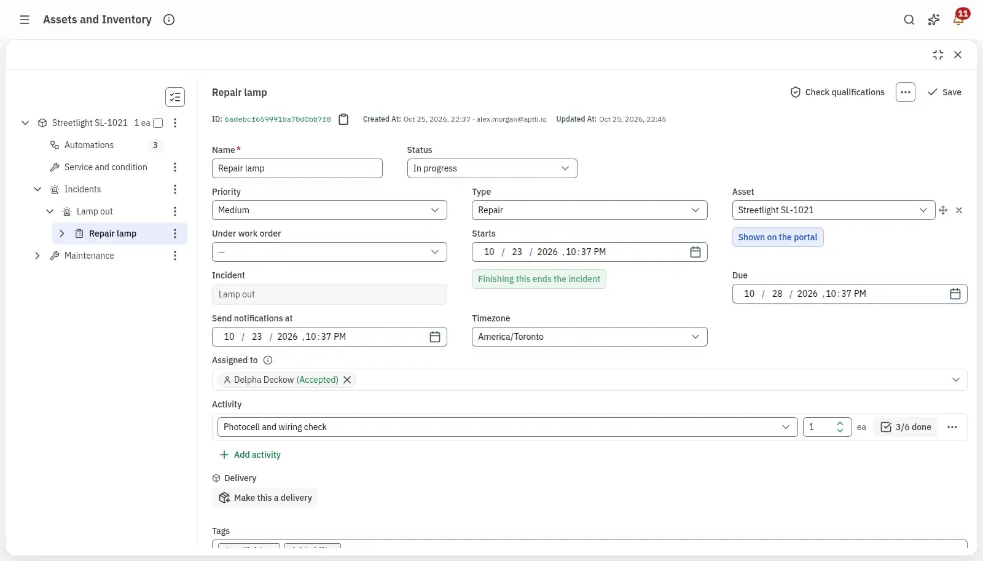Open more options for Lamp out row
Screen dimensions: 983x561
(x=175, y=211)
